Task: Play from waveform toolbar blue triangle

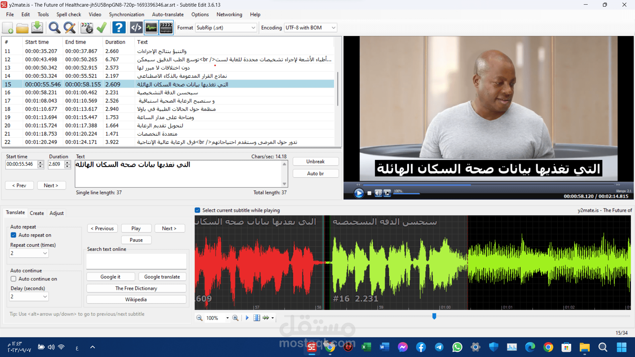Action: click(247, 318)
